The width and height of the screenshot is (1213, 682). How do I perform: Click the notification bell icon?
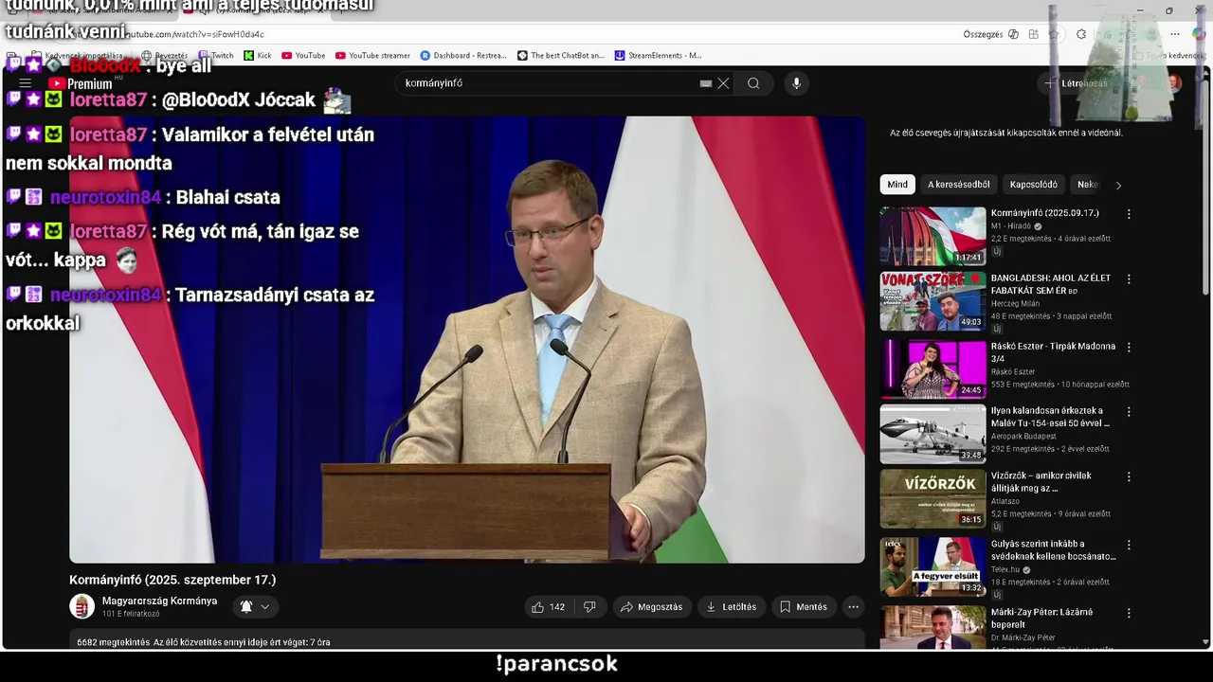(246, 607)
